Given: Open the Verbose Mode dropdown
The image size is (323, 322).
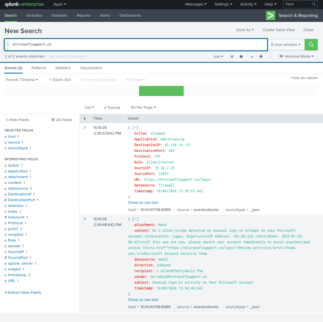Looking at the screenshot, I should 297,57.
